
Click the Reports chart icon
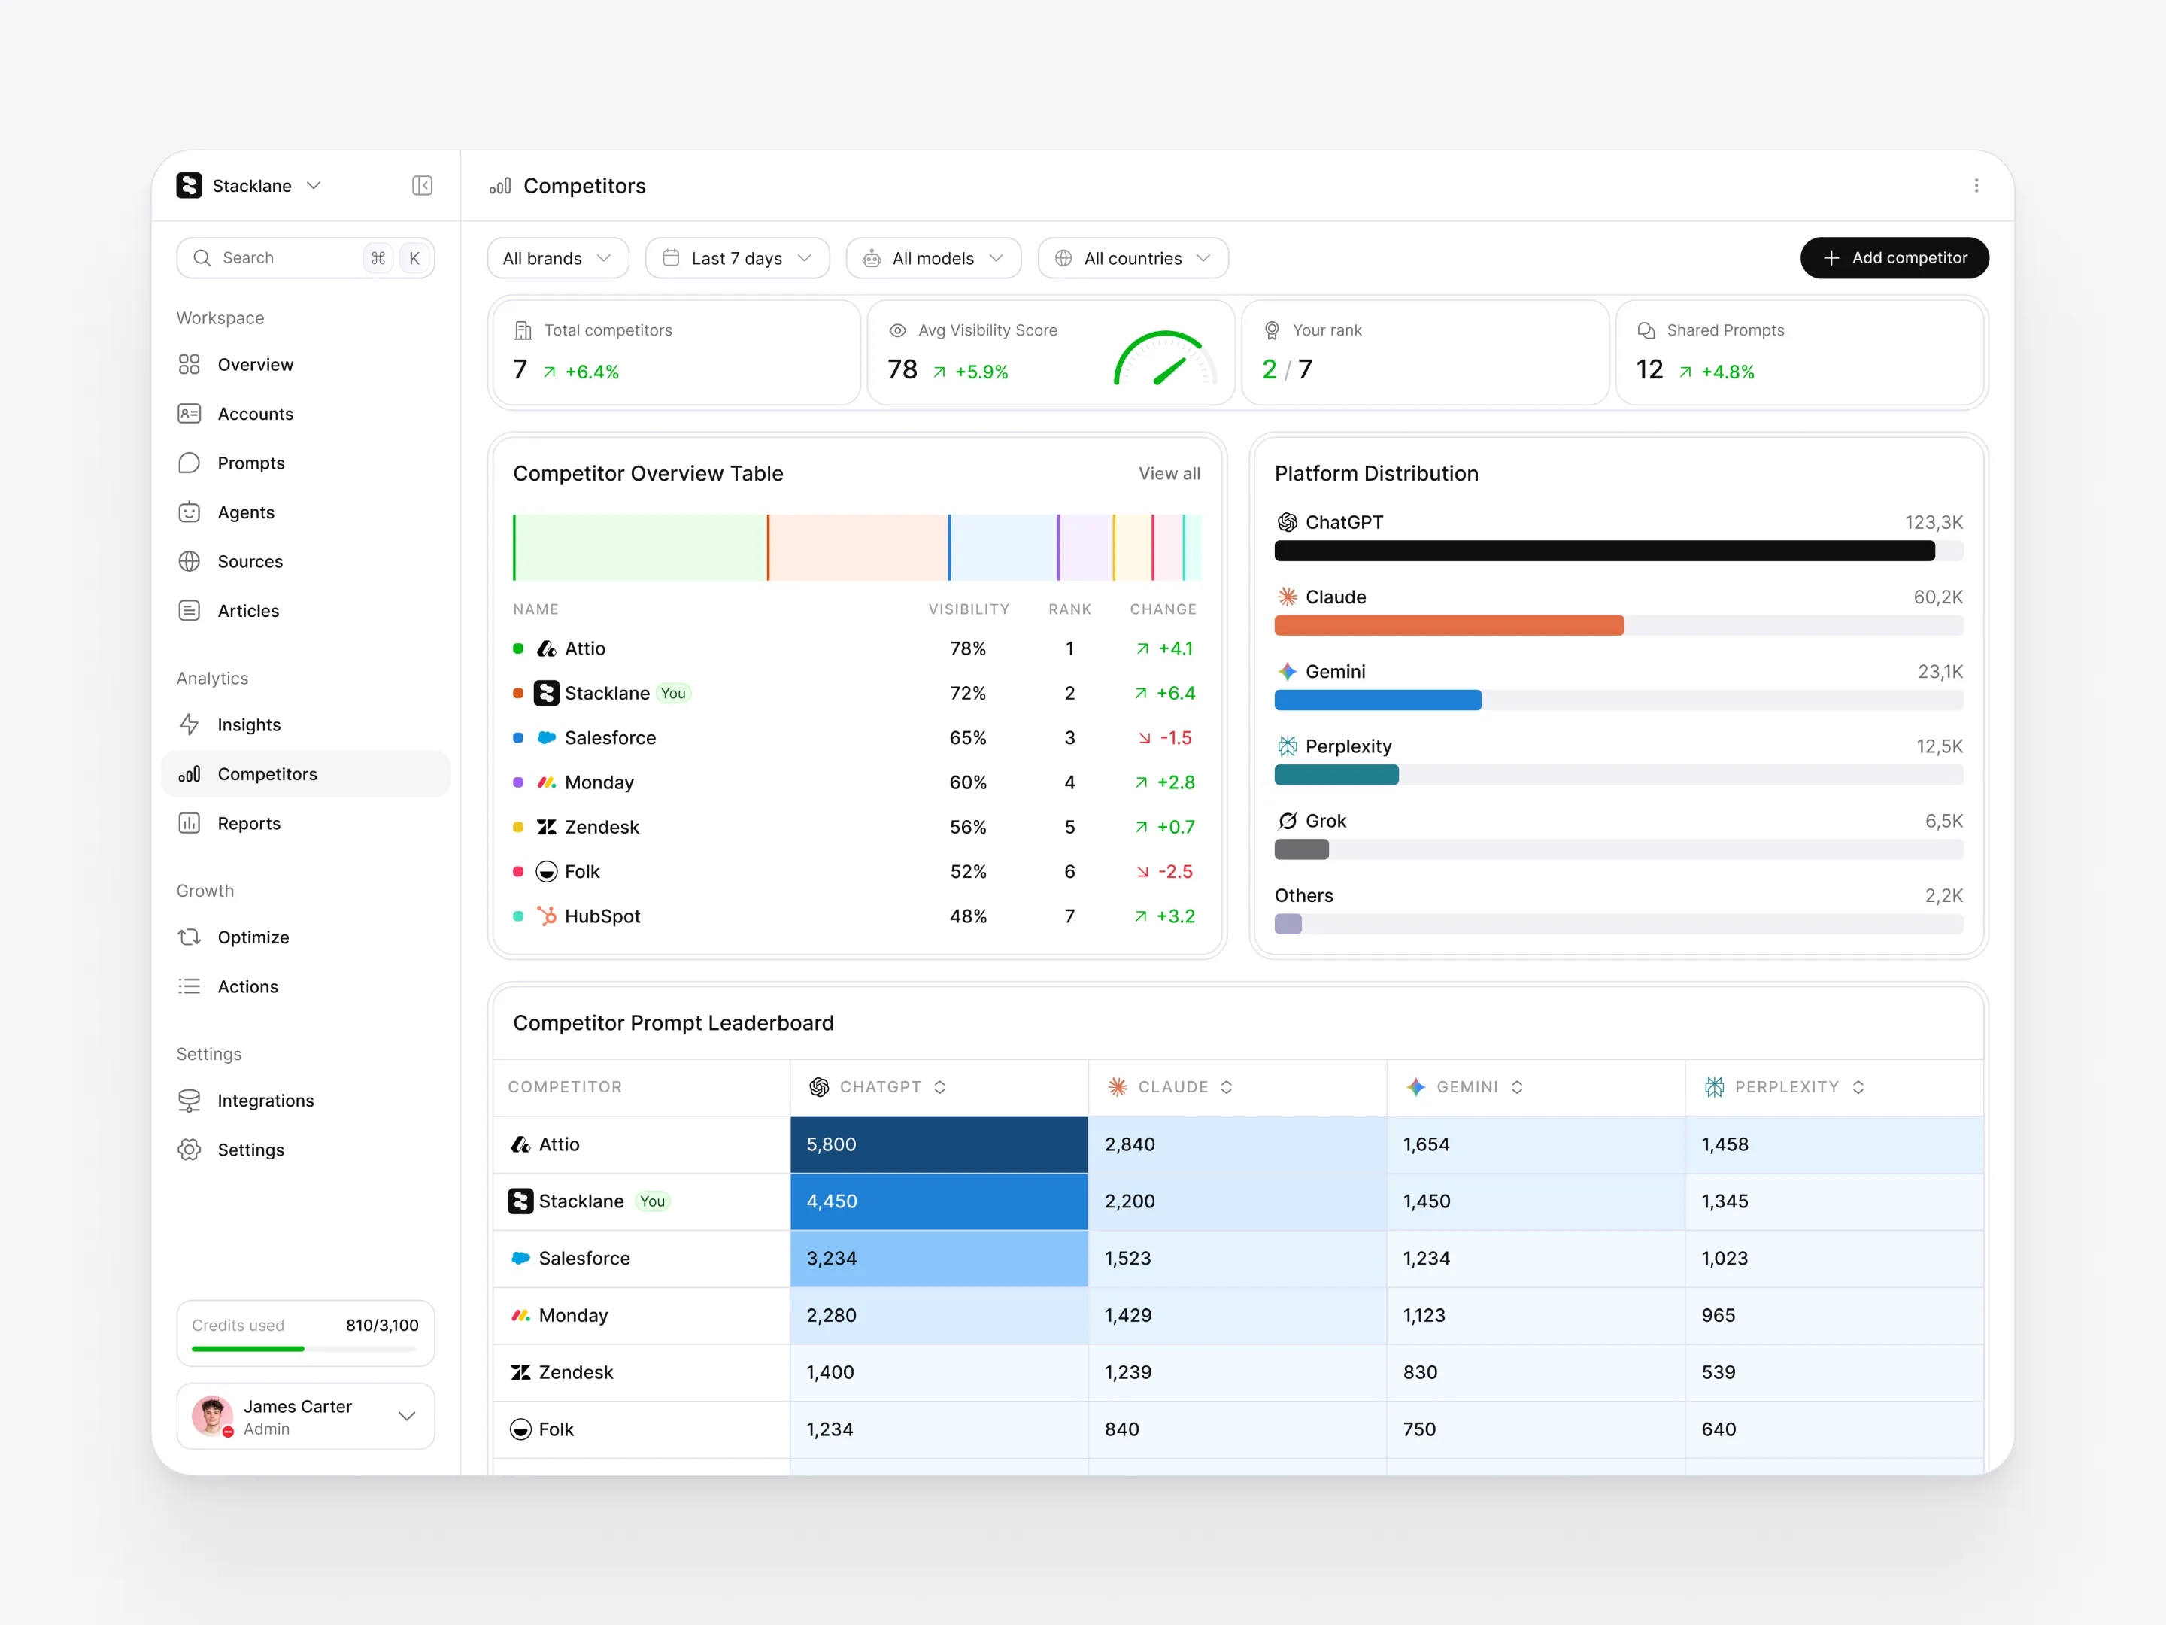(189, 823)
